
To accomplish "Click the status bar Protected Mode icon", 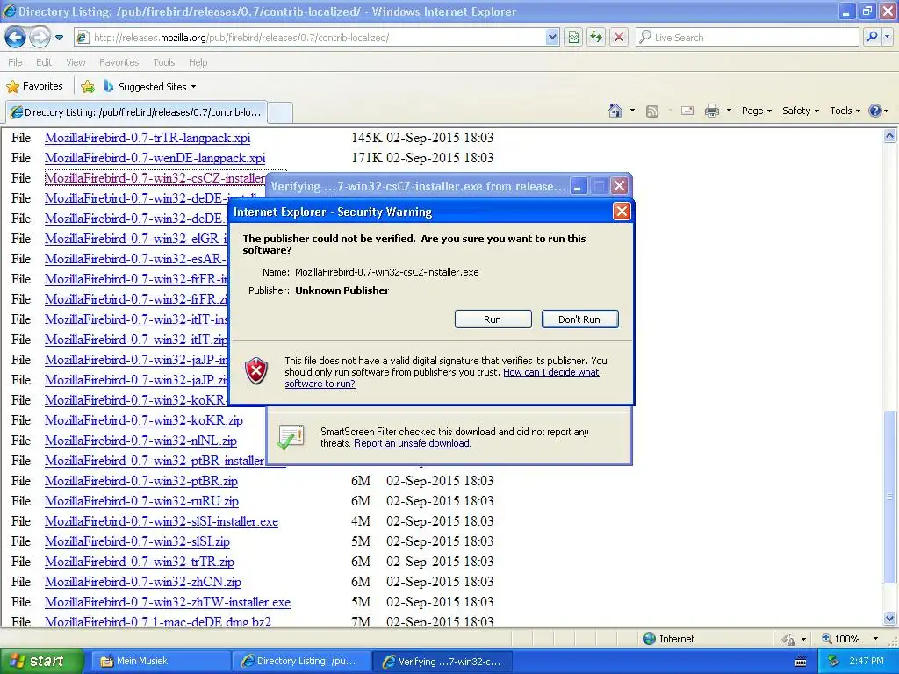I will [789, 639].
